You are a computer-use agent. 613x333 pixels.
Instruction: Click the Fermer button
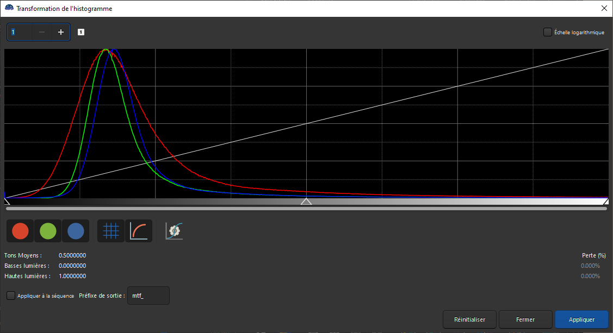(525, 319)
